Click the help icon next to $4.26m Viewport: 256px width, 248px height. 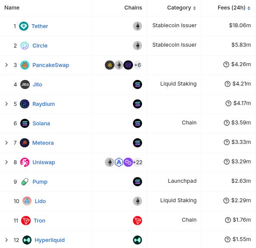click(226, 64)
